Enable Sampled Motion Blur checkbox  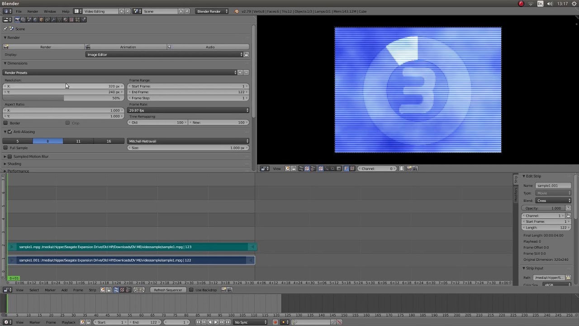pos(10,156)
